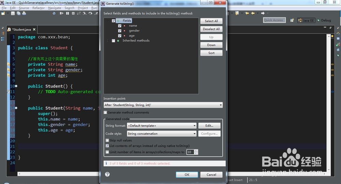
Task: Switch to the Debug perspective
Action: click(324, 20)
